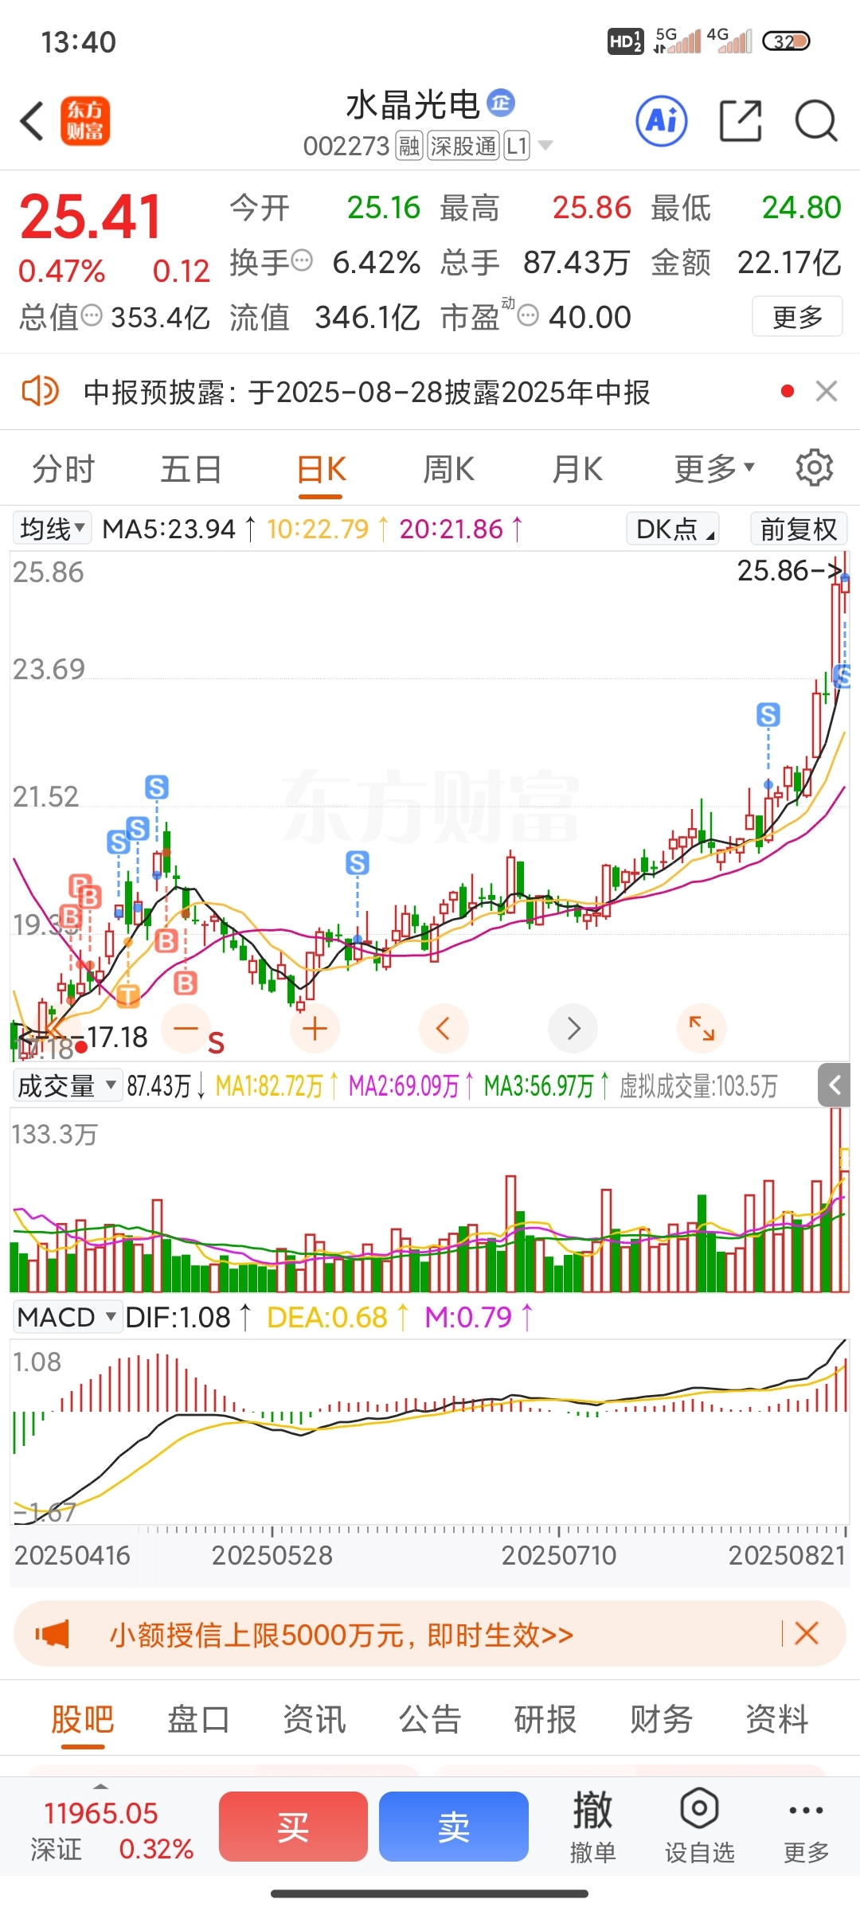Tap the orange T marker on chart
Image resolution: width=860 pixels, height=1911 pixels.
(x=128, y=995)
